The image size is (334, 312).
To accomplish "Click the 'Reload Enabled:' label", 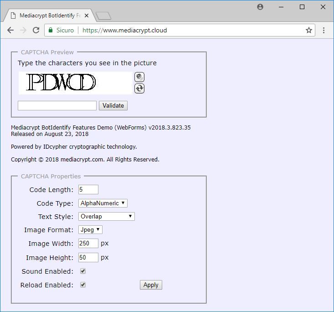I will coord(47,285).
